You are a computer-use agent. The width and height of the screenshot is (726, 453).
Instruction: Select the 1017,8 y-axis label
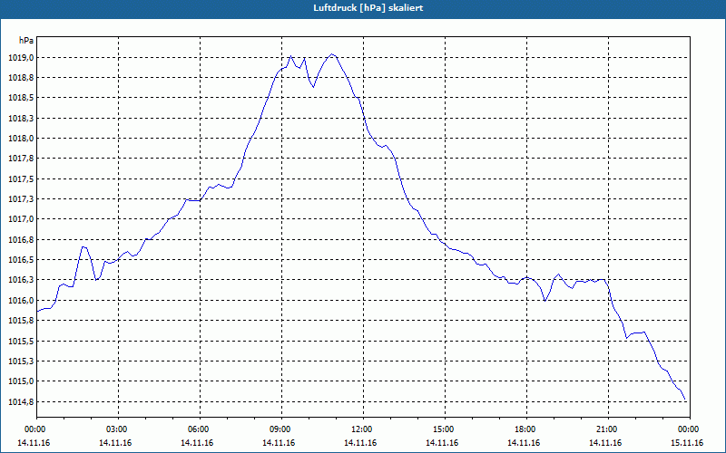pos(21,159)
